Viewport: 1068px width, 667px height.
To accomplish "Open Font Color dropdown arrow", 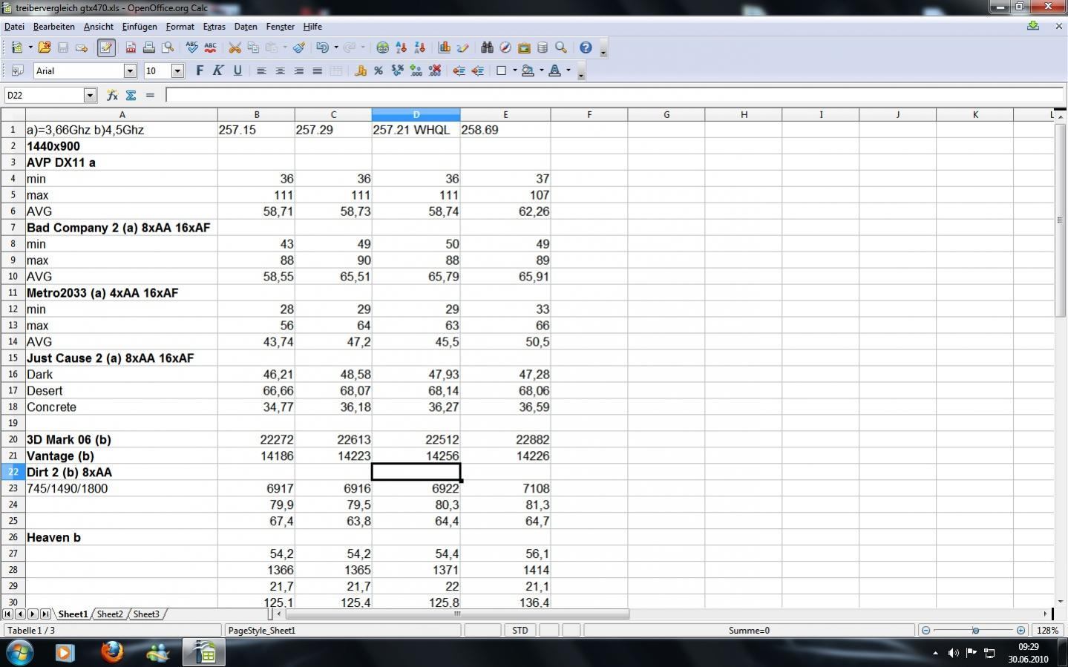I will click(568, 70).
